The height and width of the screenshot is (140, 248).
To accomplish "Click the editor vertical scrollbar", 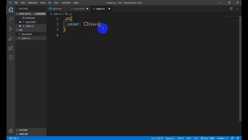I will click(x=240, y=68).
